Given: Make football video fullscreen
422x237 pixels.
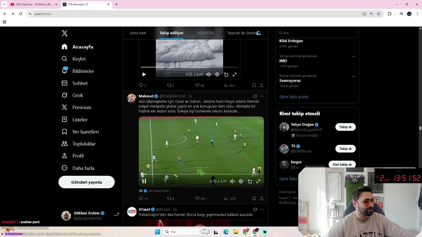Looking at the screenshot, I should tap(258, 181).
